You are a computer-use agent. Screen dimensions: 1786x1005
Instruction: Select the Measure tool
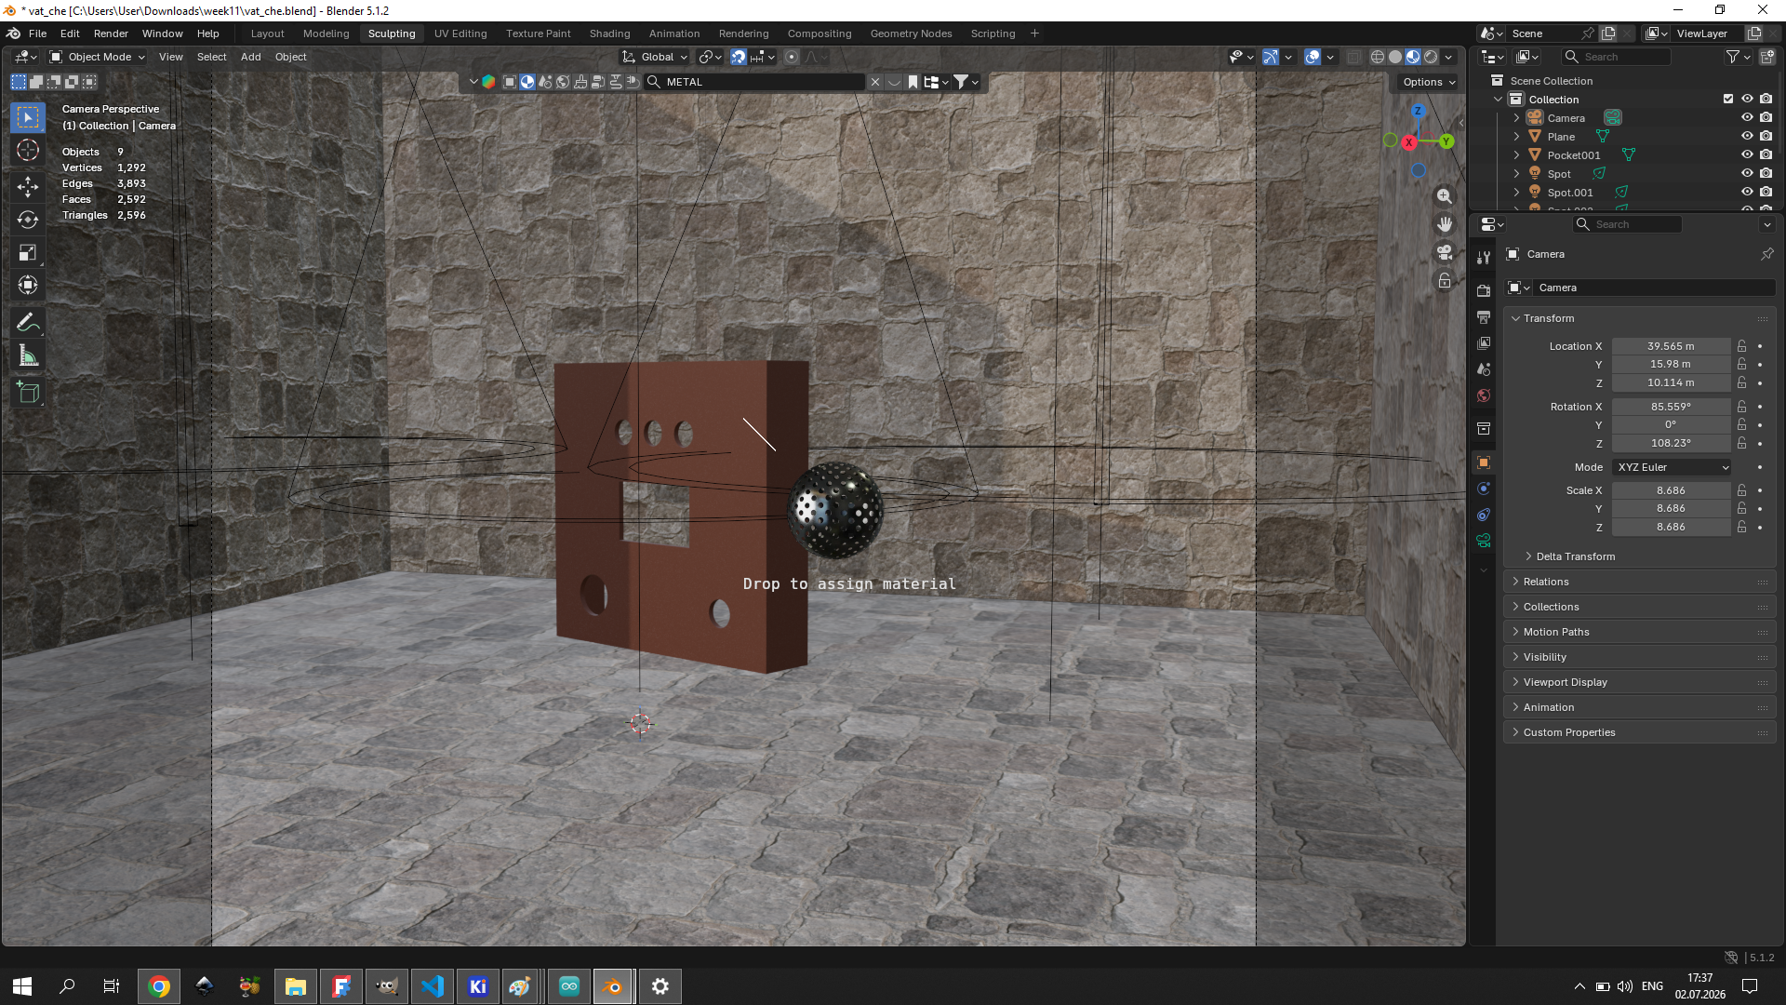click(28, 355)
